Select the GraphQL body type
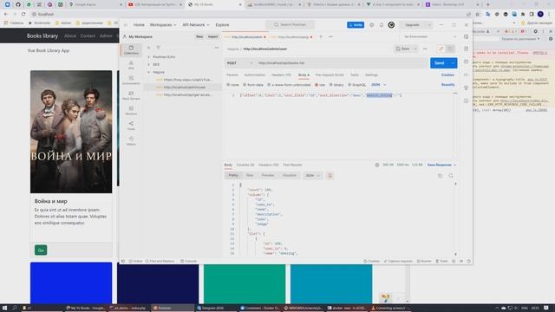The image size is (555, 312). 356,85
